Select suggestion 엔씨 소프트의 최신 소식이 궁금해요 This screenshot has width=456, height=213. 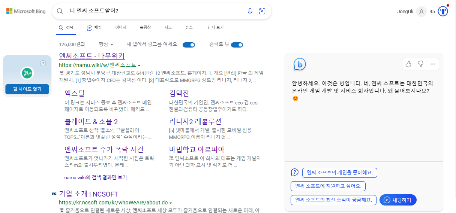tap(333, 200)
